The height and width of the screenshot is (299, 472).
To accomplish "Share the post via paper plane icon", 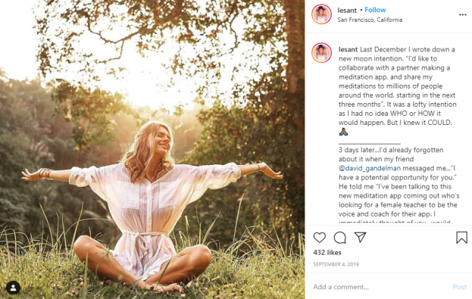I will (360, 238).
